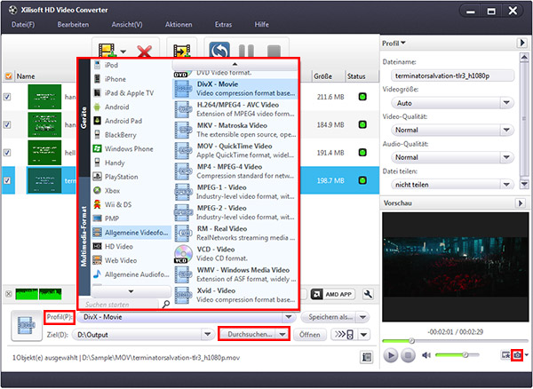Expand the Vorschau panel arrow

(x=520, y=203)
